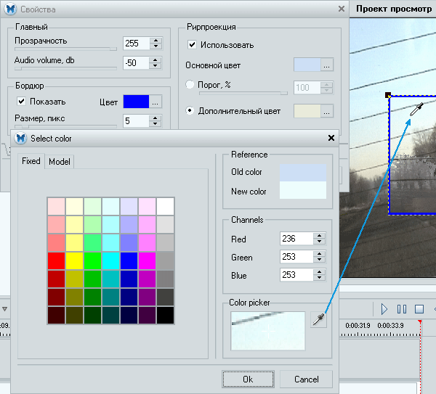Switch to the Model tab
Viewport: 436px width, 394px height.
[60, 162]
